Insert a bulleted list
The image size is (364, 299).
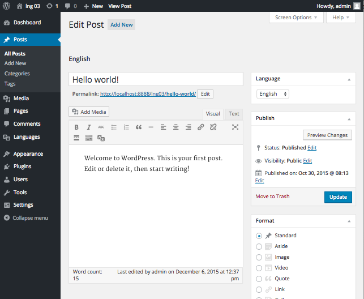coord(114,127)
